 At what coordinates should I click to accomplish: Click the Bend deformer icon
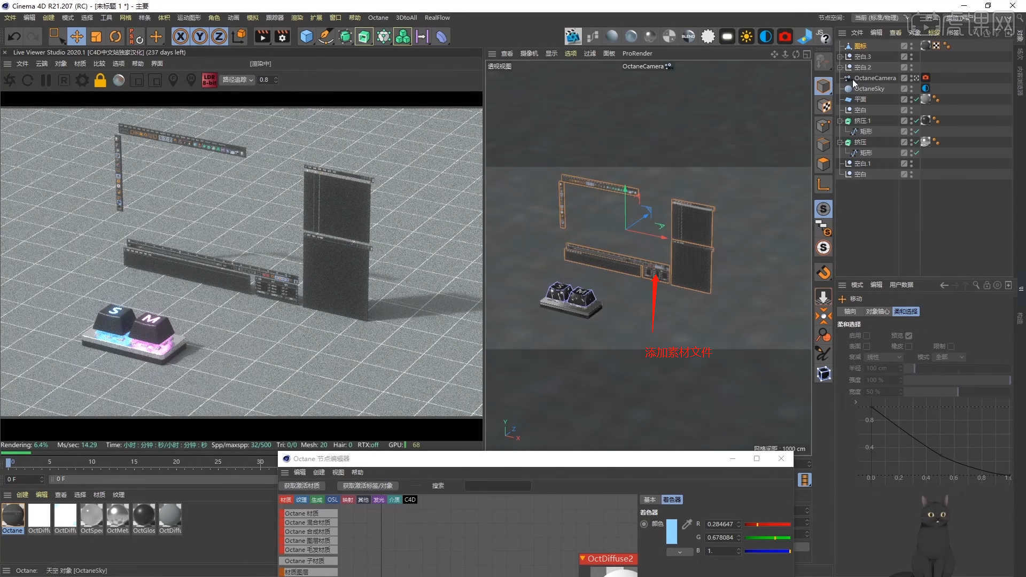coord(441,36)
